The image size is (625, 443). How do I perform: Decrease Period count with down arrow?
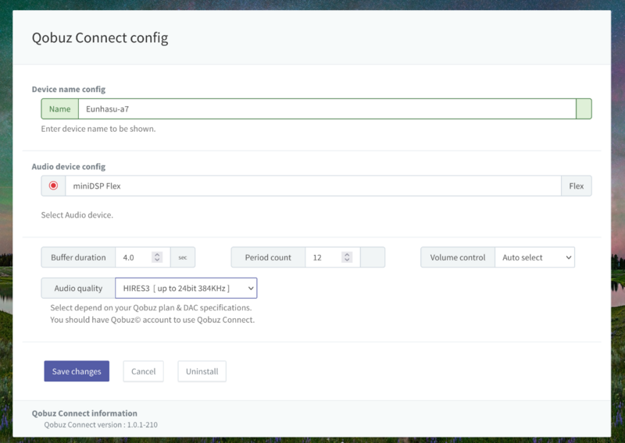[347, 260]
